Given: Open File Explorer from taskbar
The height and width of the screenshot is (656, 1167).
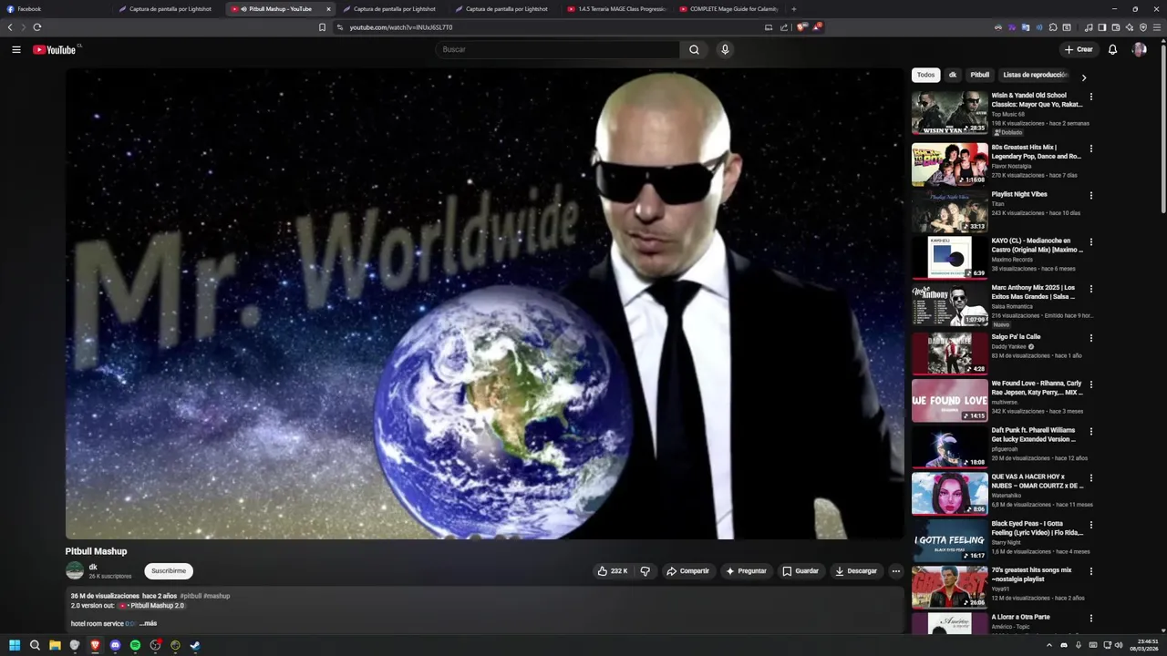Looking at the screenshot, I should coord(55,645).
